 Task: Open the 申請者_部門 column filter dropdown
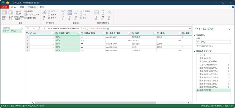pos(78,33)
